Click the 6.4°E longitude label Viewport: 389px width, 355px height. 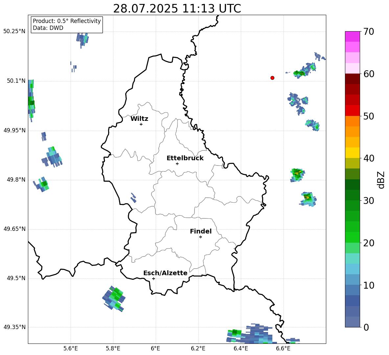pyautogui.click(x=240, y=348)
